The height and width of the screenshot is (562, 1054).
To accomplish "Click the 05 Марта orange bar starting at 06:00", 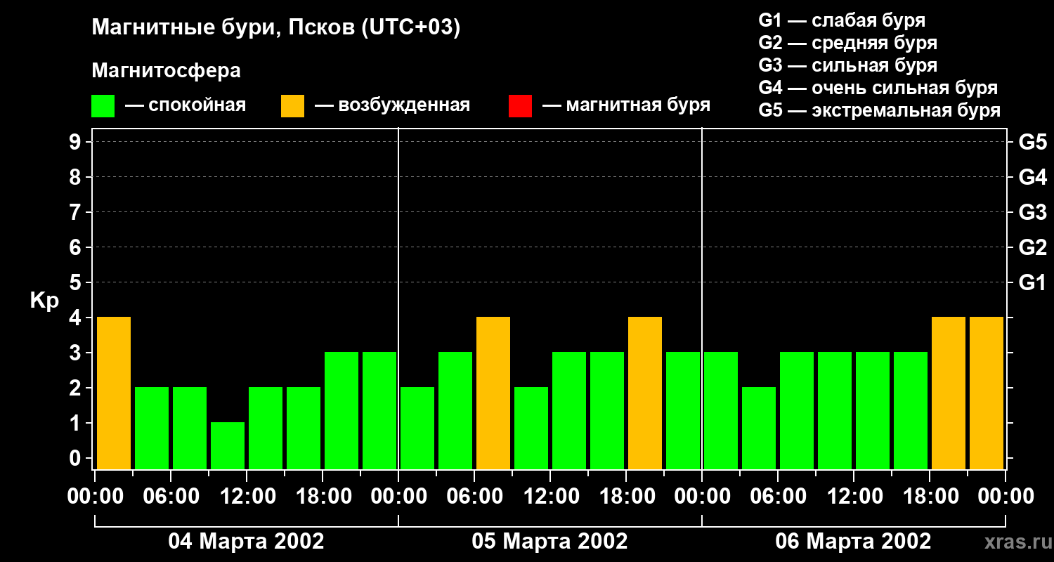I will [x=493, y=393].
